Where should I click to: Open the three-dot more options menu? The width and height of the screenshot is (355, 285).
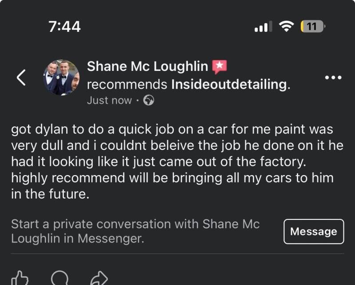333,78
